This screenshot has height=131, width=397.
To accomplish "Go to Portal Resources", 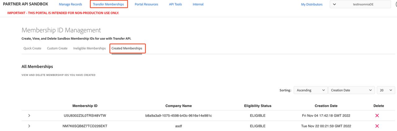I will coord(146,4).
